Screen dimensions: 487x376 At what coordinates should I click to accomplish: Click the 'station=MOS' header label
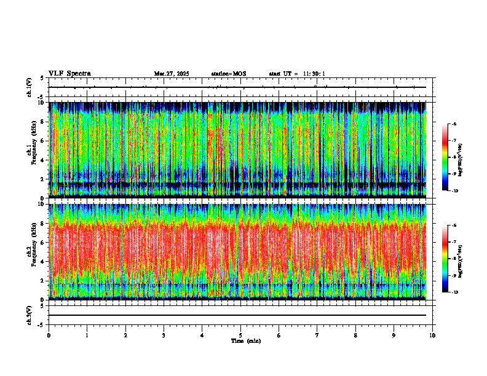[229, 74]
